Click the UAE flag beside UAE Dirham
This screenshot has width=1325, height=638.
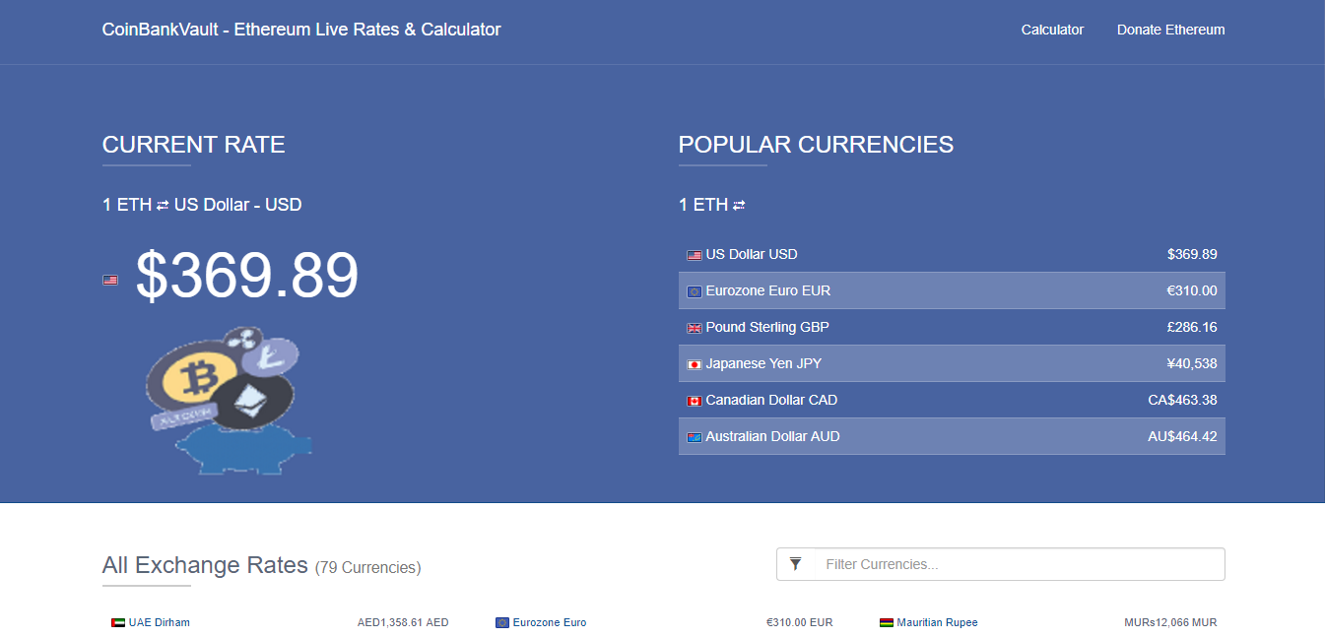point(116,621)
